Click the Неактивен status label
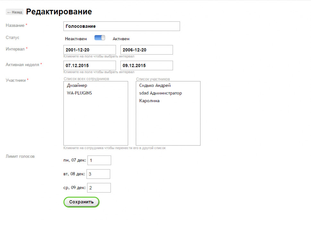The height and width of the screenshot is (228, 311). pos(76,39)
